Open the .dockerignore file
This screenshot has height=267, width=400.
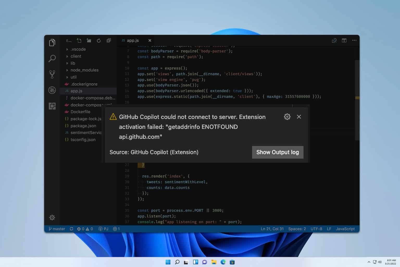[x=89, y=84]
